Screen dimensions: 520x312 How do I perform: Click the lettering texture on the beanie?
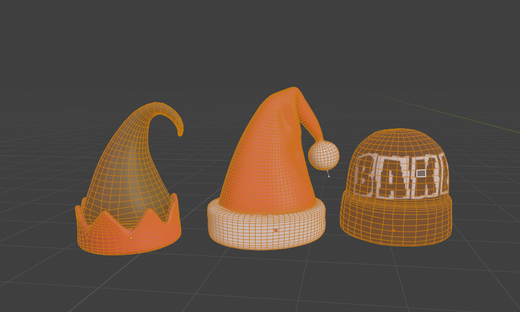[401, 176]
